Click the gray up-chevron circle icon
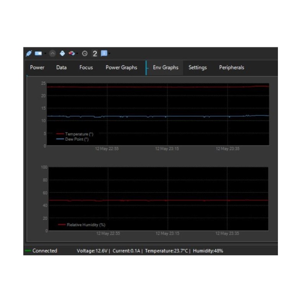The width and height of the screenshot is (302, 302). pyautogui.click(x=53, y=54)
